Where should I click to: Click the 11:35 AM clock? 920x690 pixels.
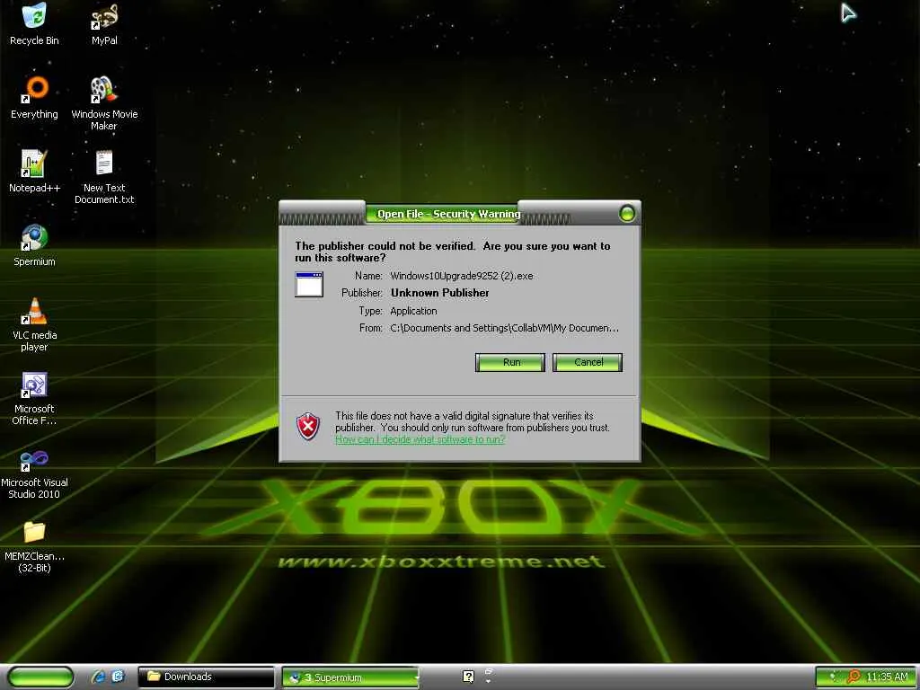[x=887, y=677]
